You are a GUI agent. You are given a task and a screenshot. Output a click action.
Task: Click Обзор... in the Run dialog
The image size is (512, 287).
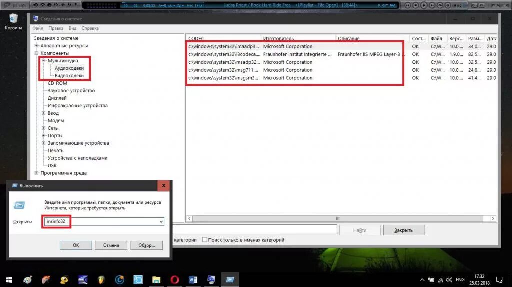[x=146, y=245]
